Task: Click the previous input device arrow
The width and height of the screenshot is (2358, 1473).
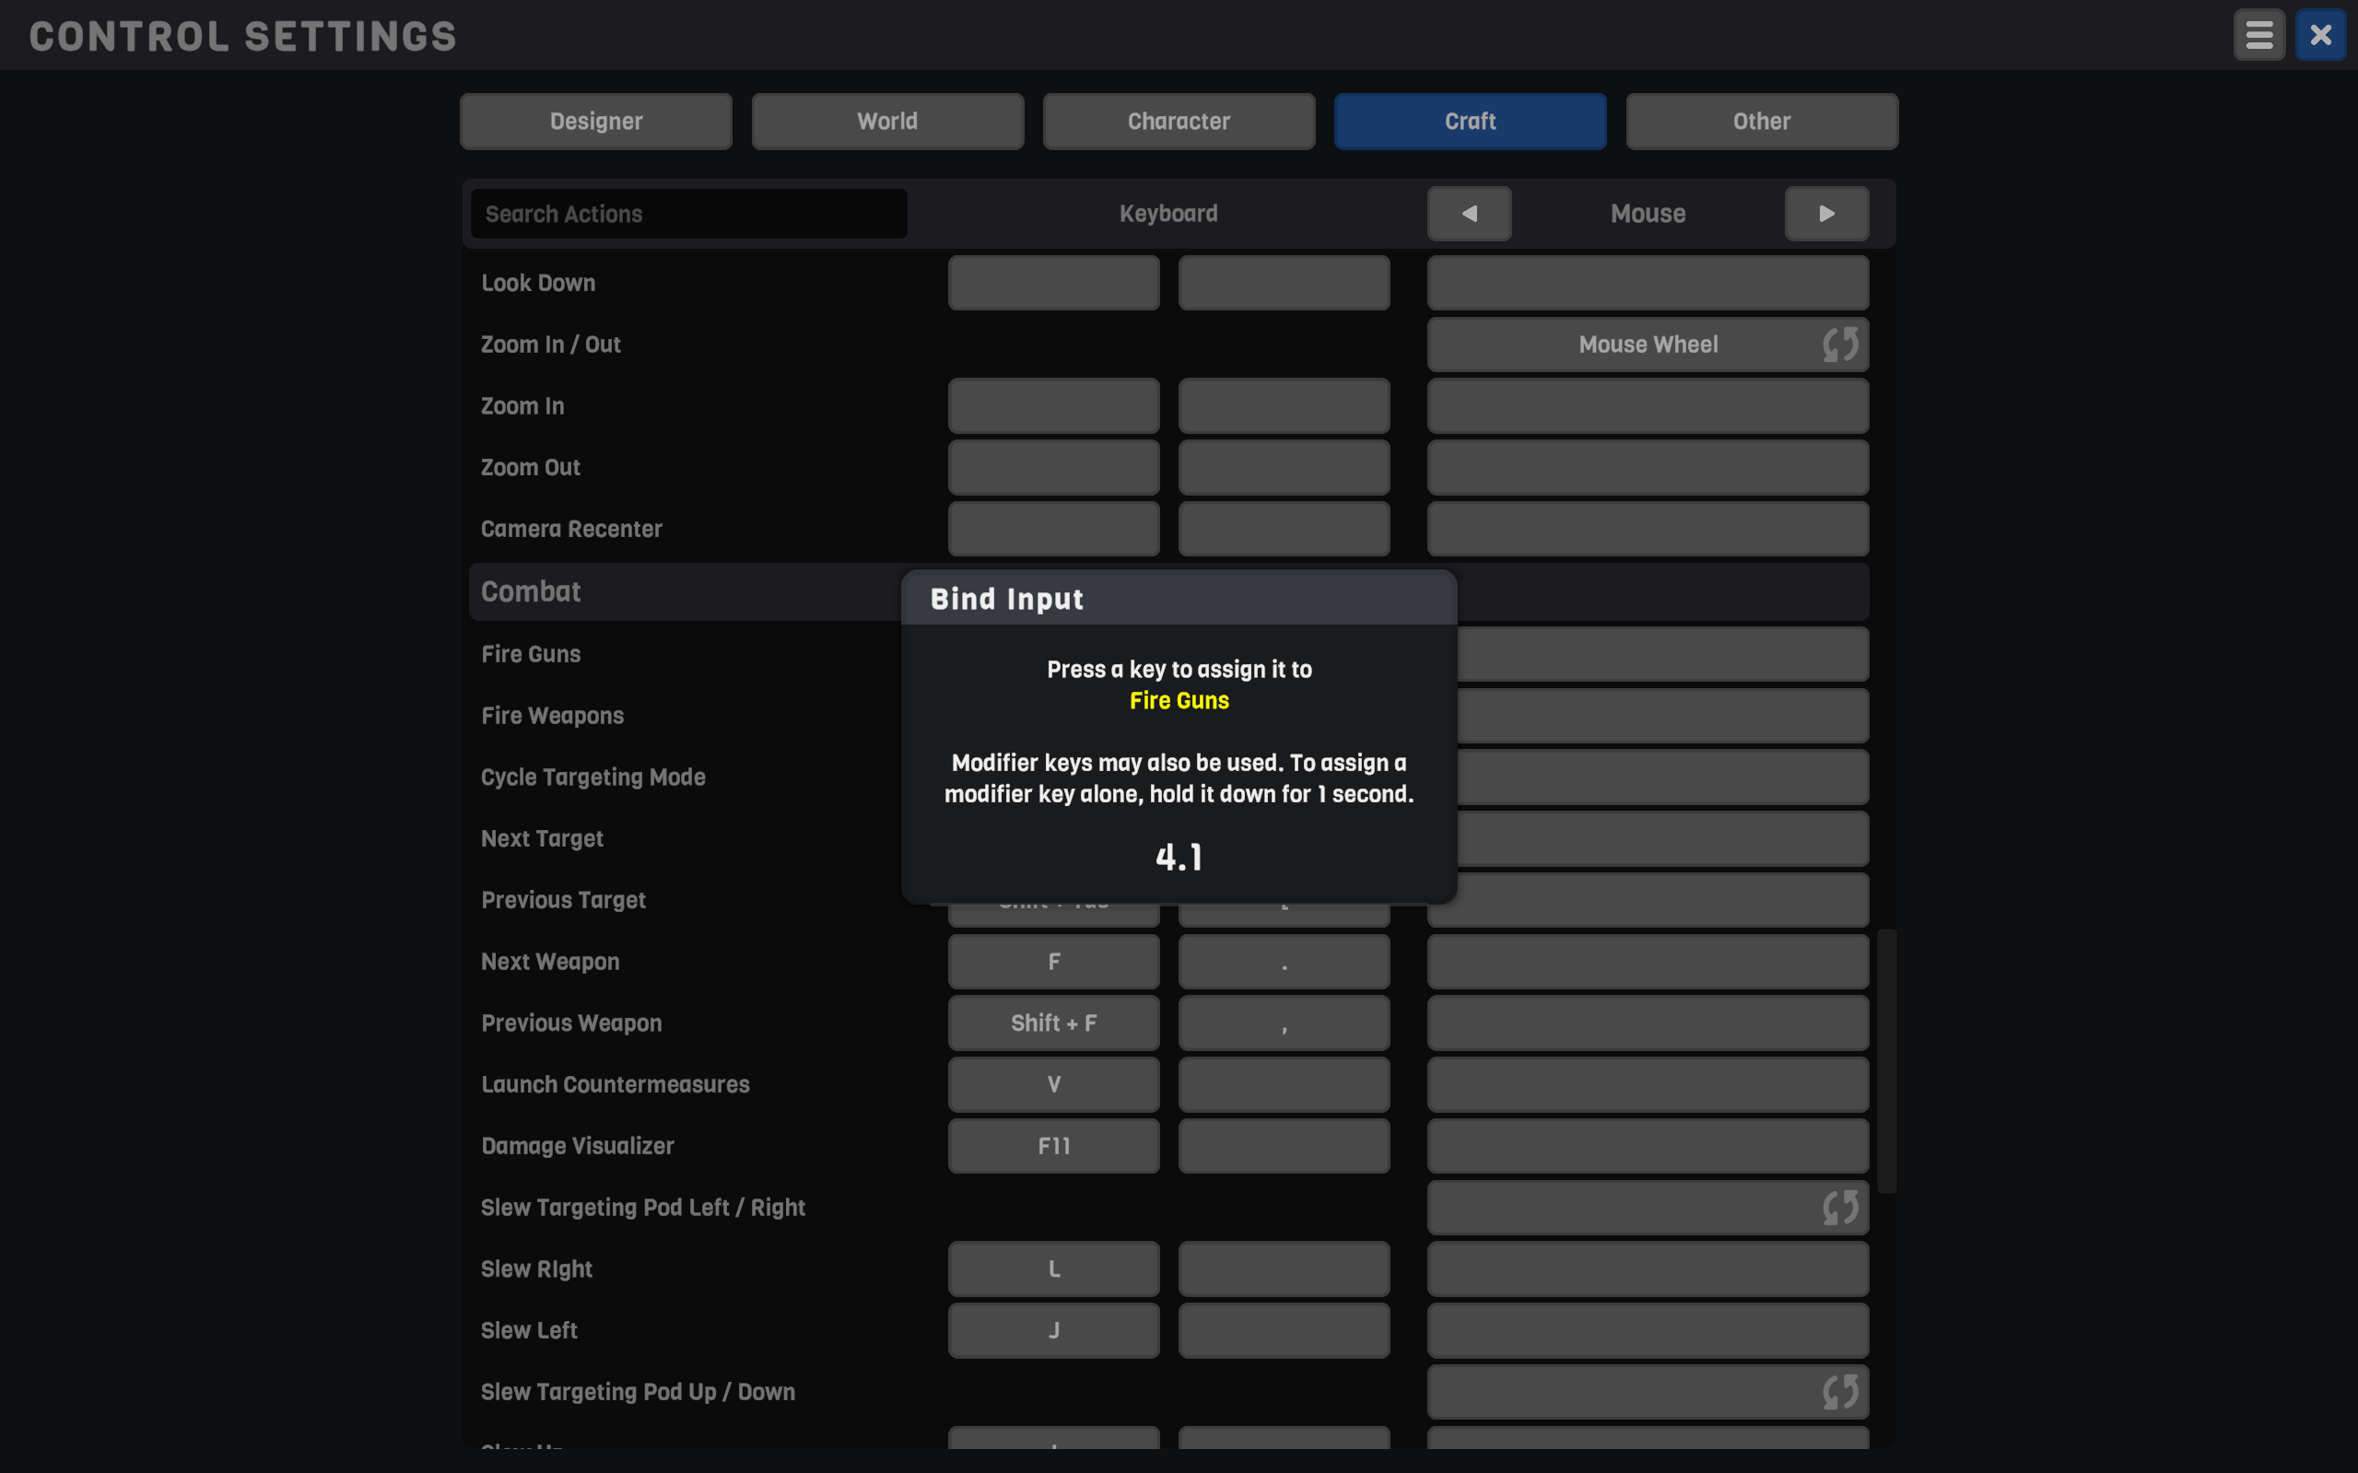Action: click(x=1469, y=214)
